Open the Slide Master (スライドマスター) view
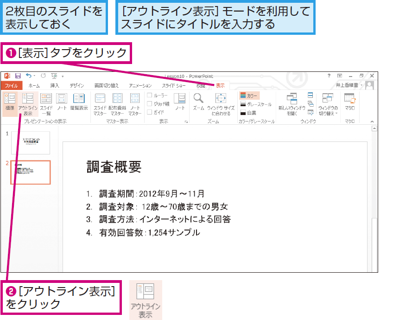Screen dimensions: 393x320 click(x=100, y=104)
